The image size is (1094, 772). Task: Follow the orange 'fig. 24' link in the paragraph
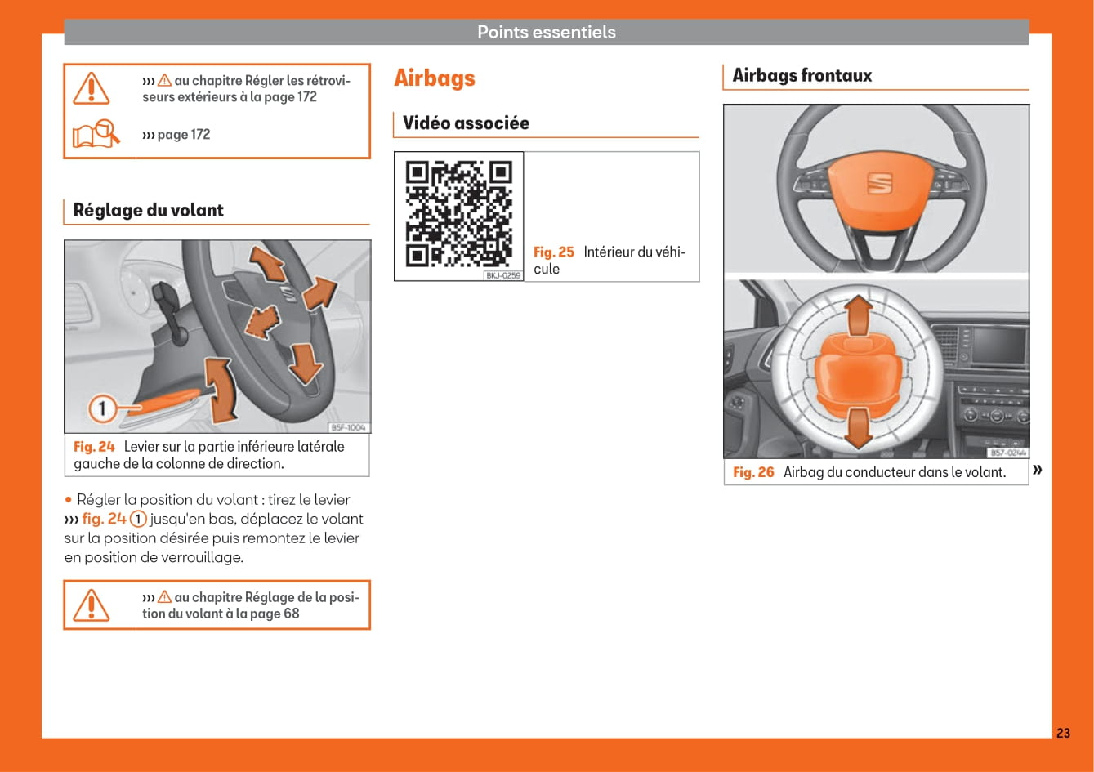(x=104, y=519)
